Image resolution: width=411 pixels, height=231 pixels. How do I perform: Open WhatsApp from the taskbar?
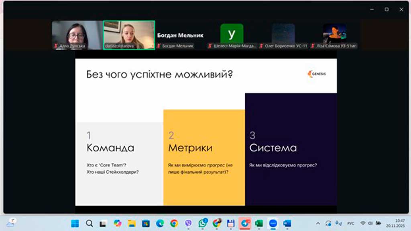[202, 223]
